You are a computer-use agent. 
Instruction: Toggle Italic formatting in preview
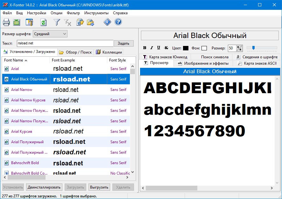[152, 48]
